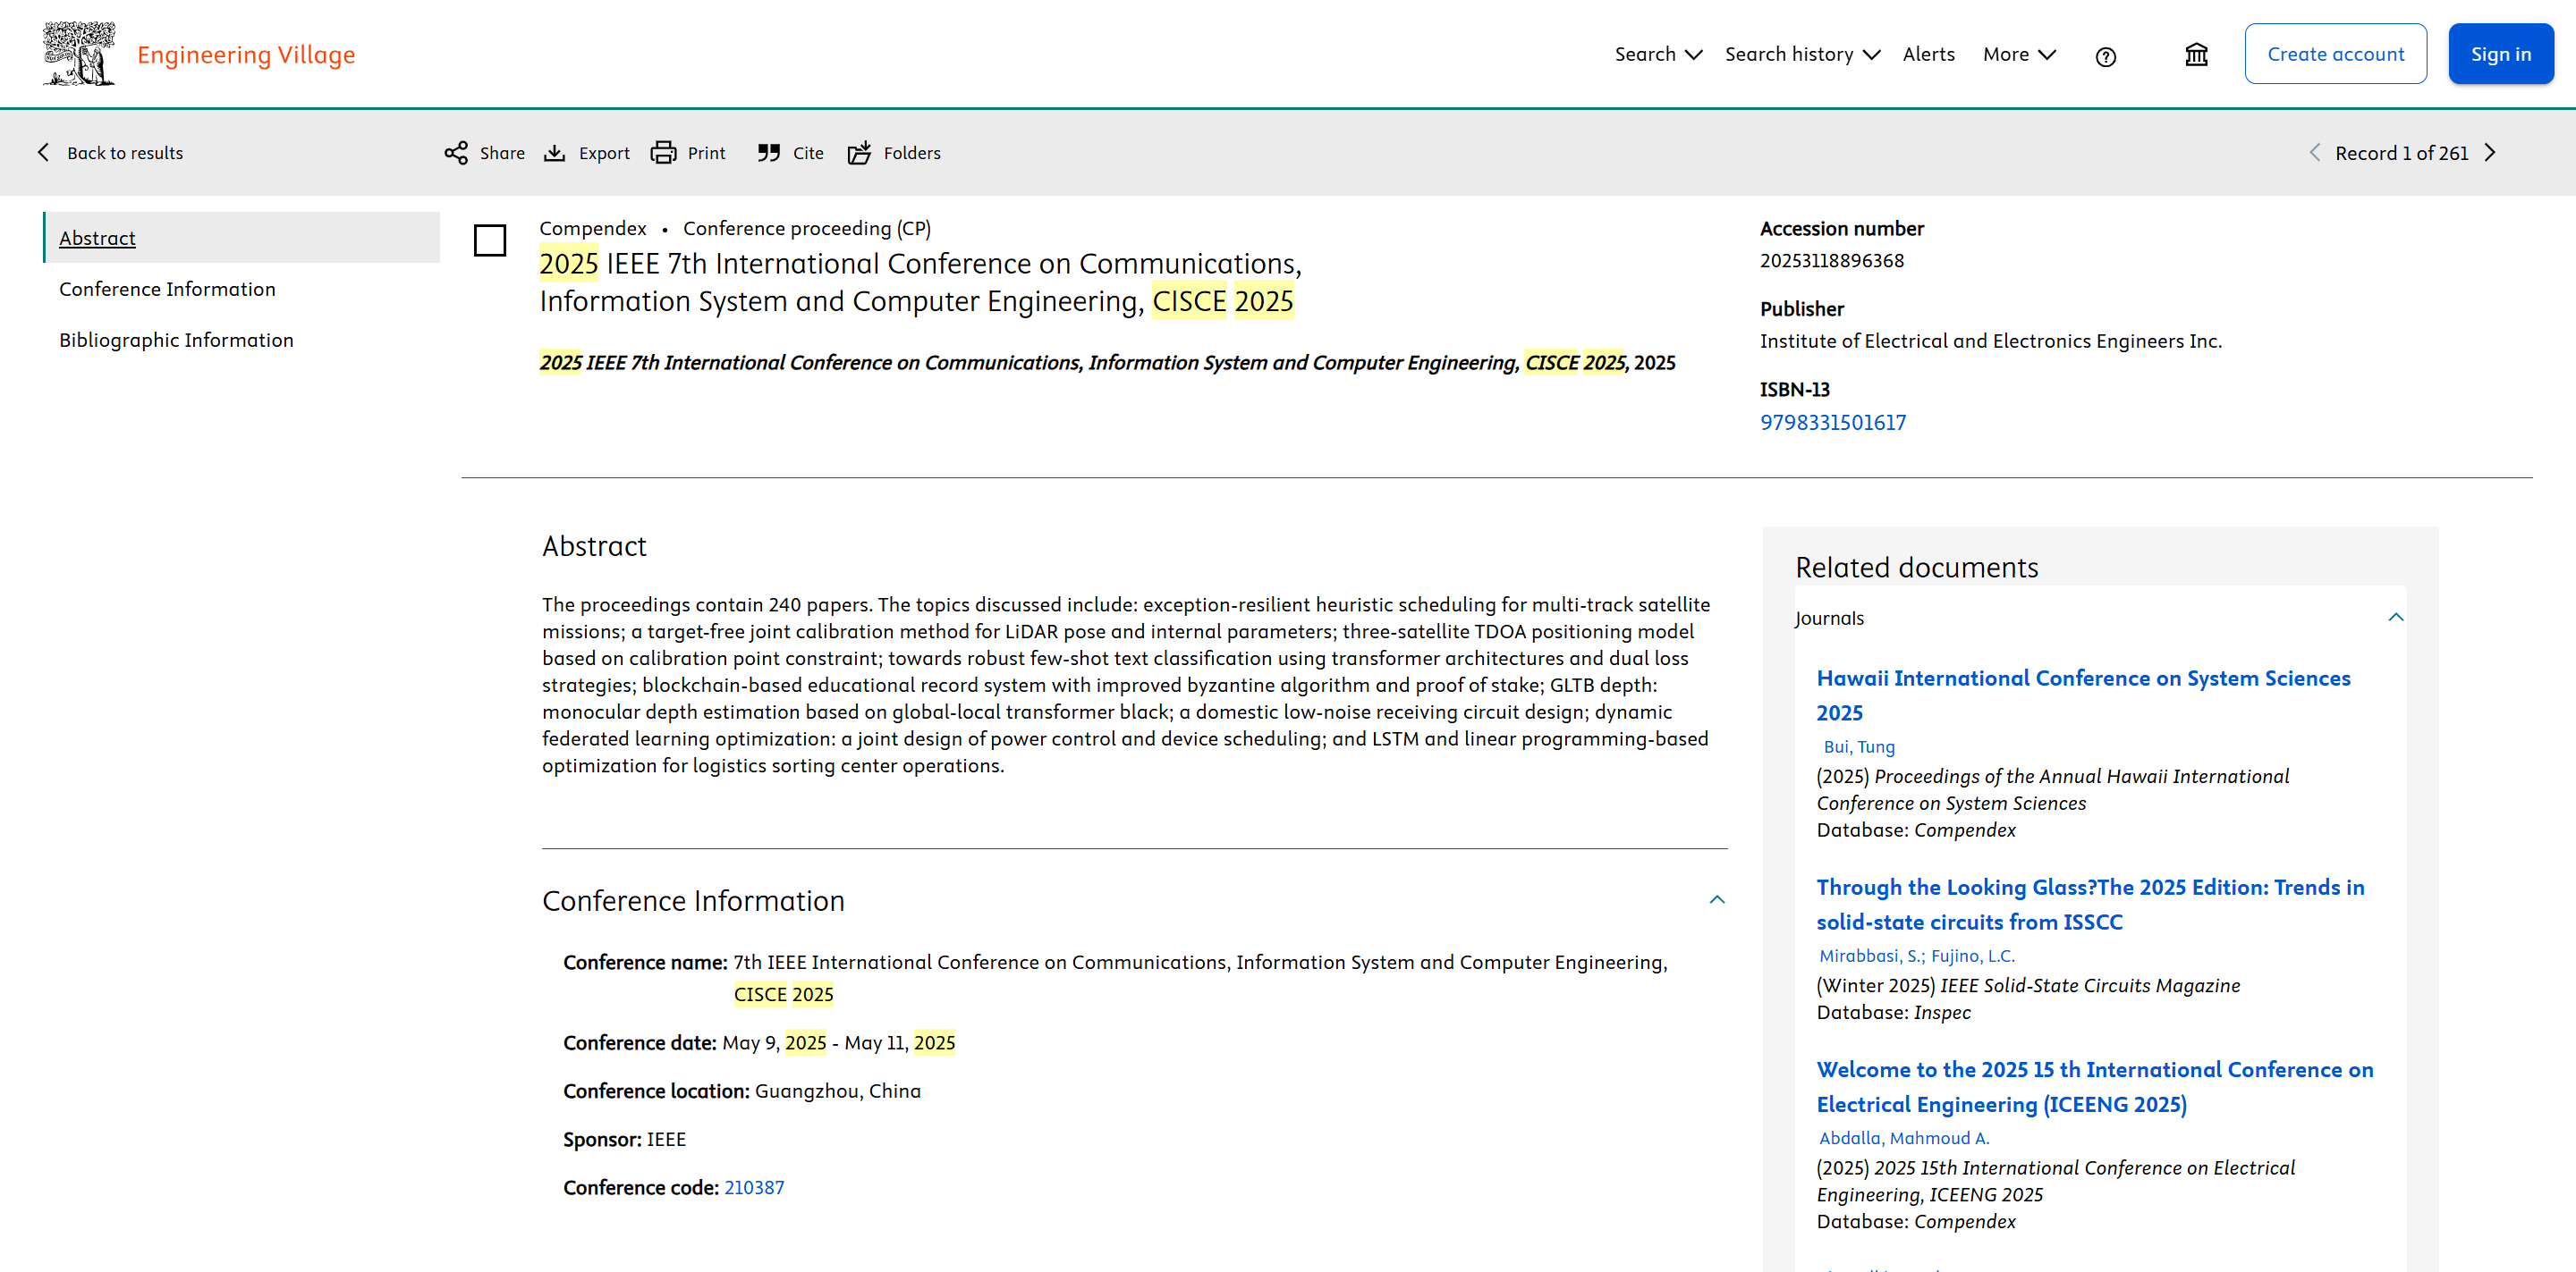Click the Cite quotation icon

pyautogui.click(x=768, y=153)
